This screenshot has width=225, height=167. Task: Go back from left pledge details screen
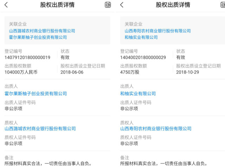click(x=6, y=5)
